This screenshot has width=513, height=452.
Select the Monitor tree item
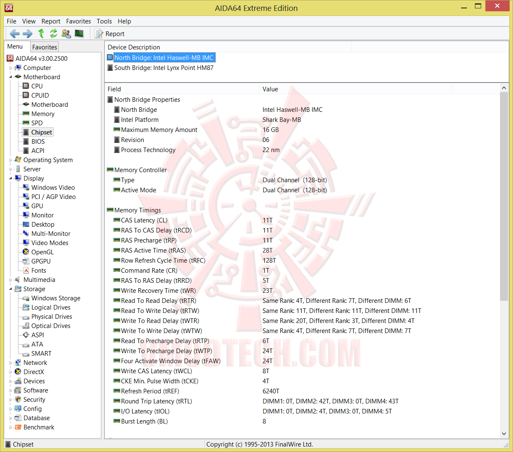point(43,215)
